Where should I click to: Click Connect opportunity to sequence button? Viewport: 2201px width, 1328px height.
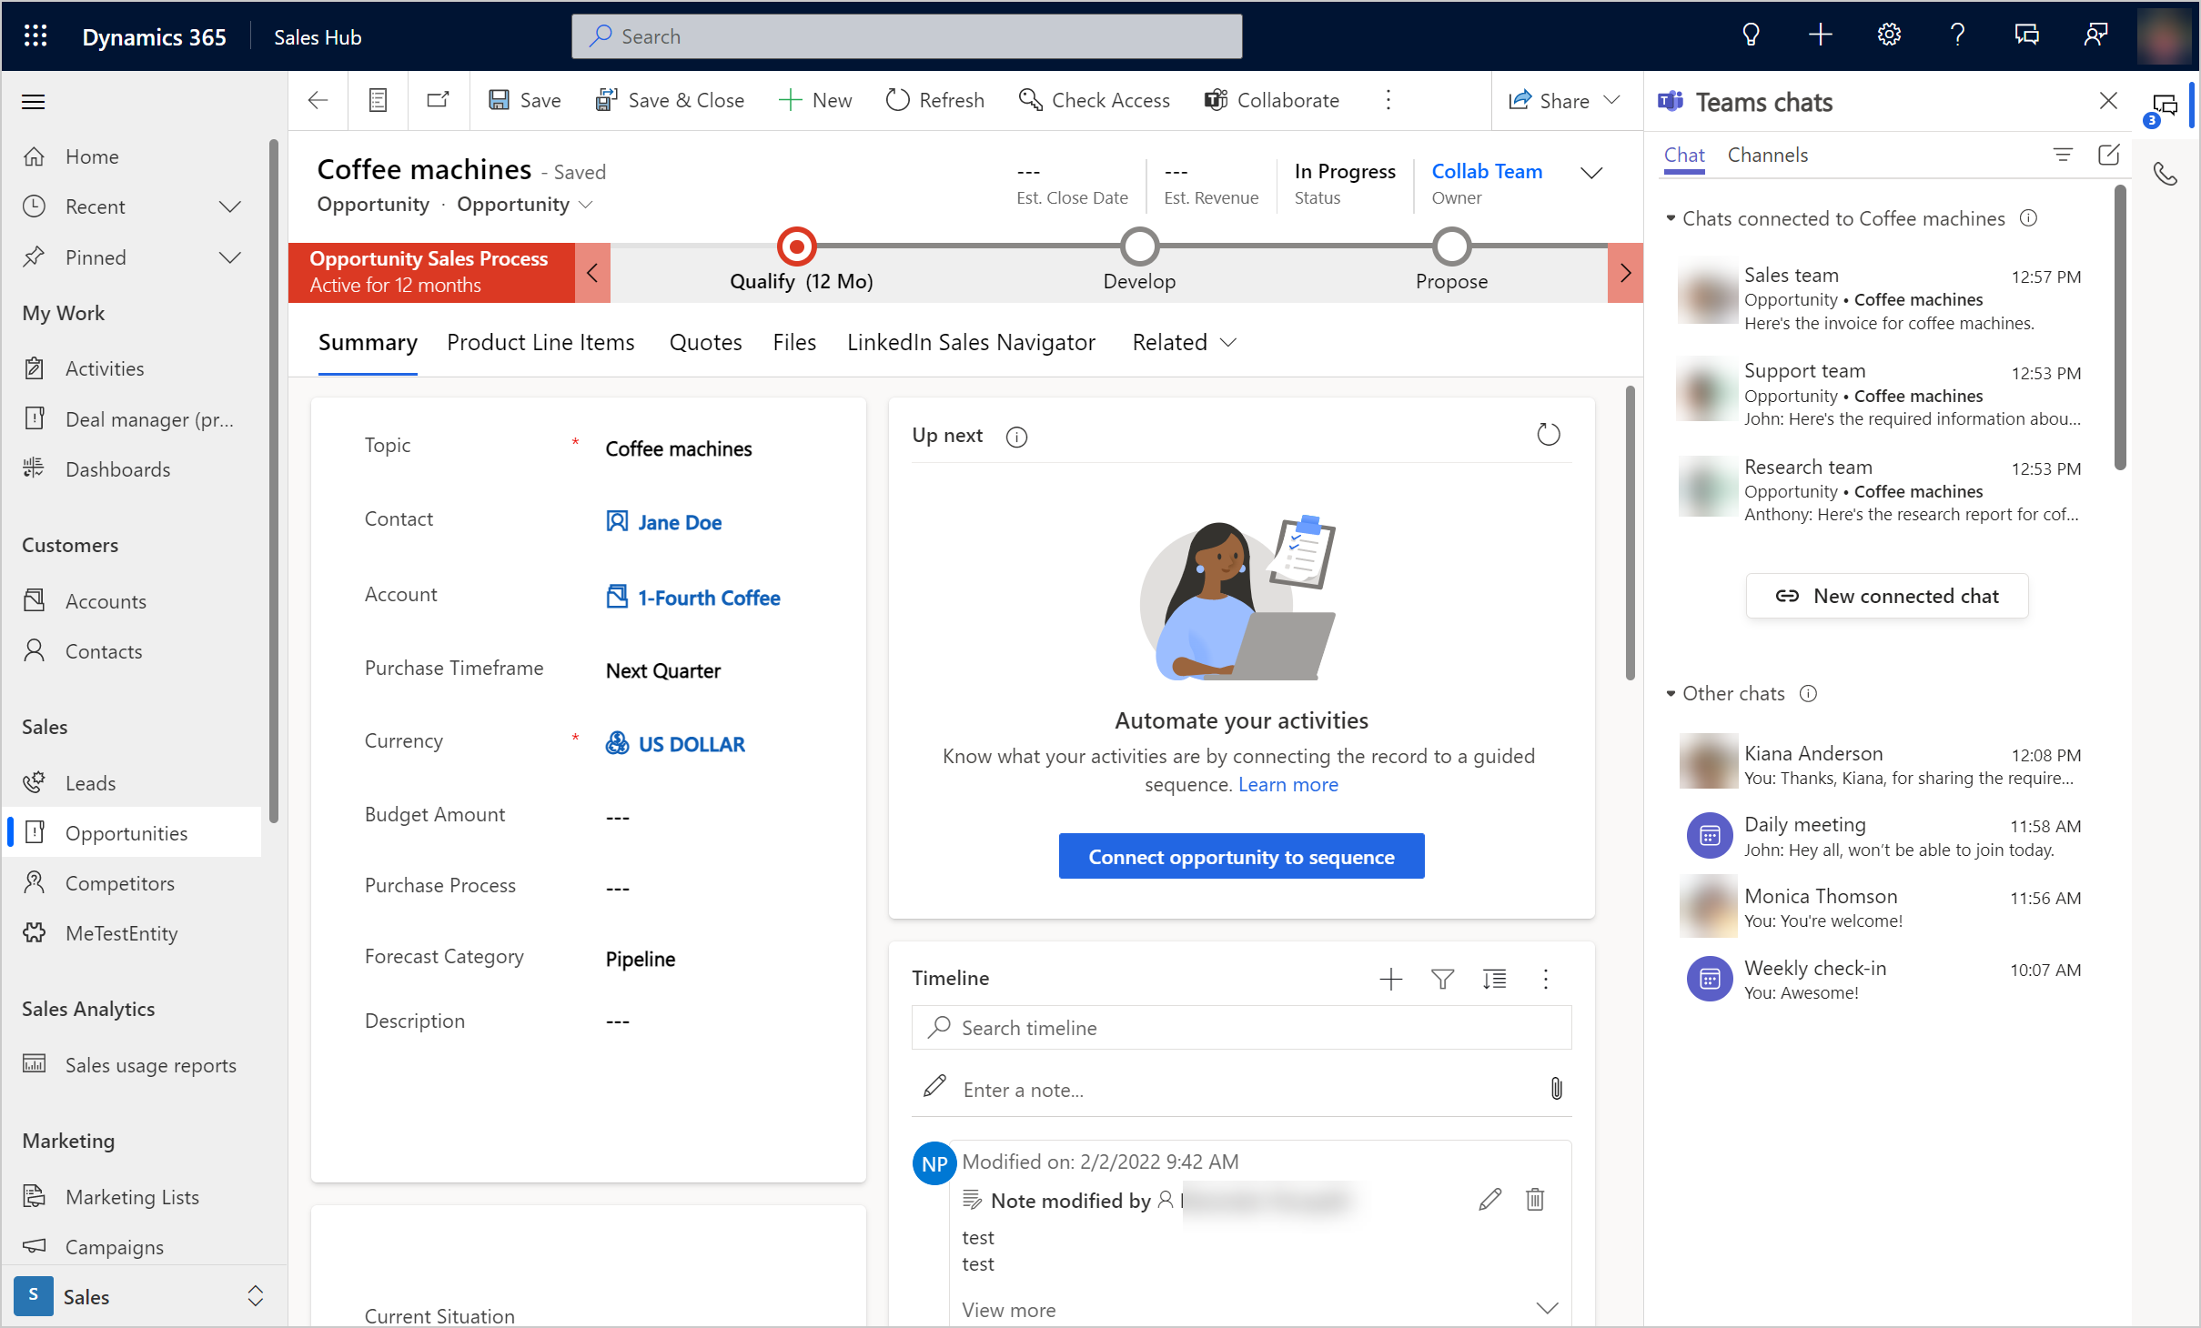(x=1240, y=857)
